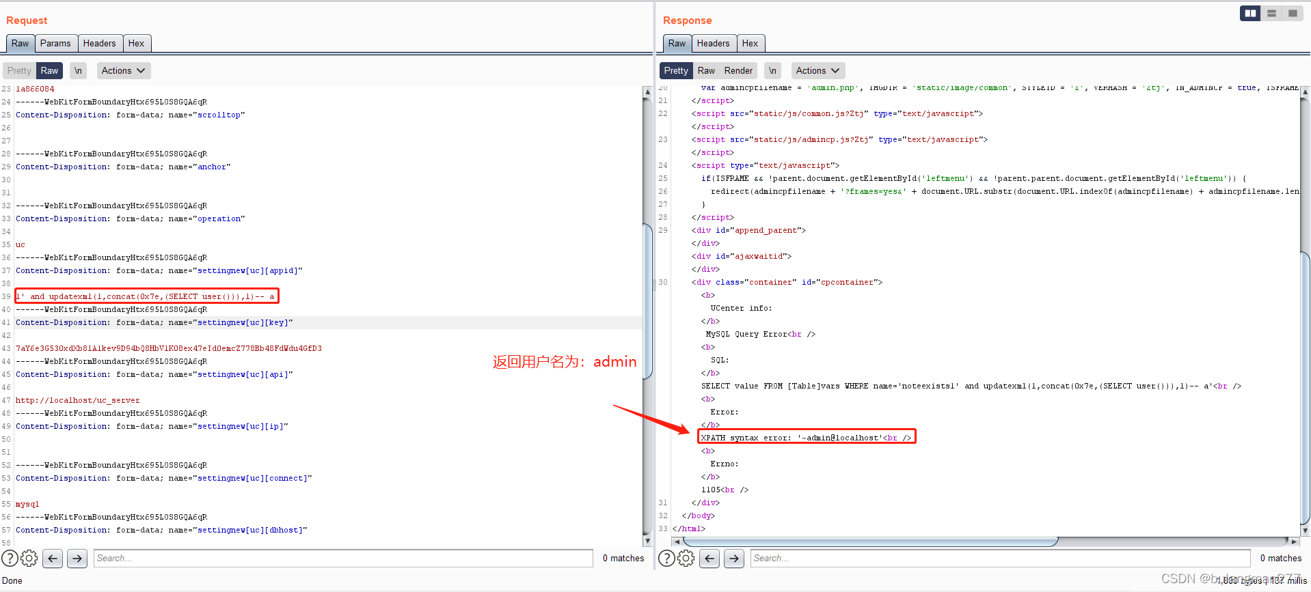Open Response Headers tab
Viewport: 1311px width, 592px height.
pos(714,43)
